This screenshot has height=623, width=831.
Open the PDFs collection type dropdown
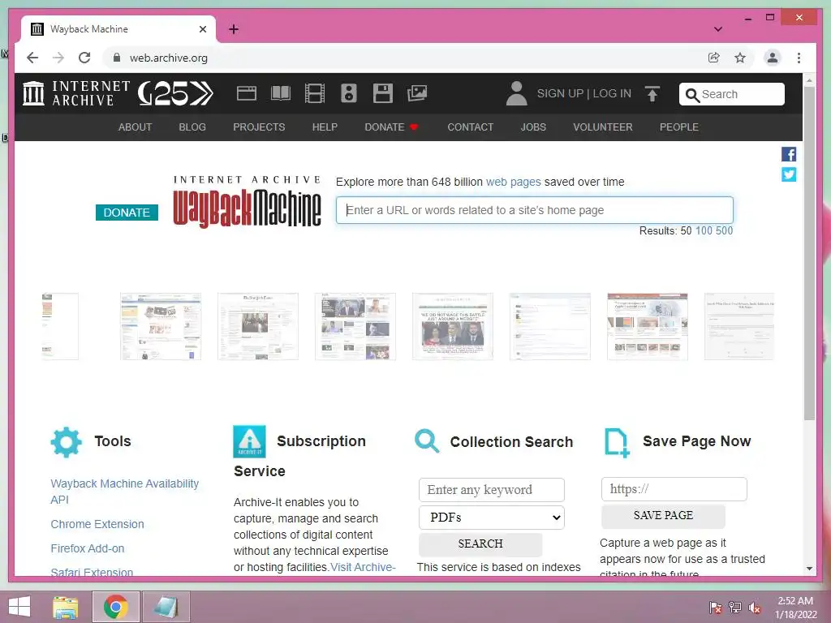point(491,518)
